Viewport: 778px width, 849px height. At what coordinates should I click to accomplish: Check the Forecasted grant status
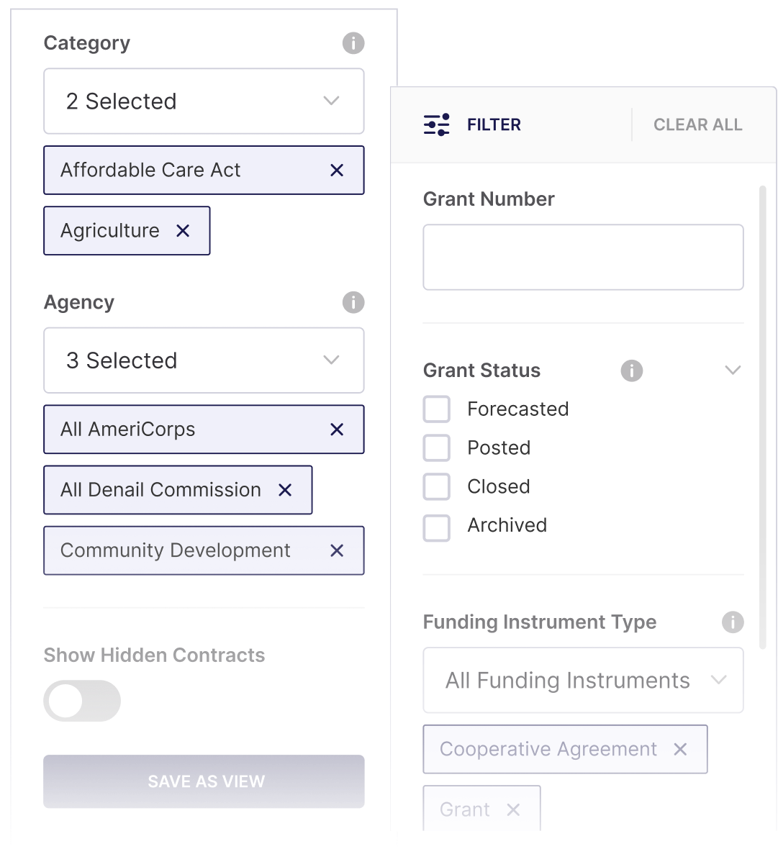click(436, 409)
